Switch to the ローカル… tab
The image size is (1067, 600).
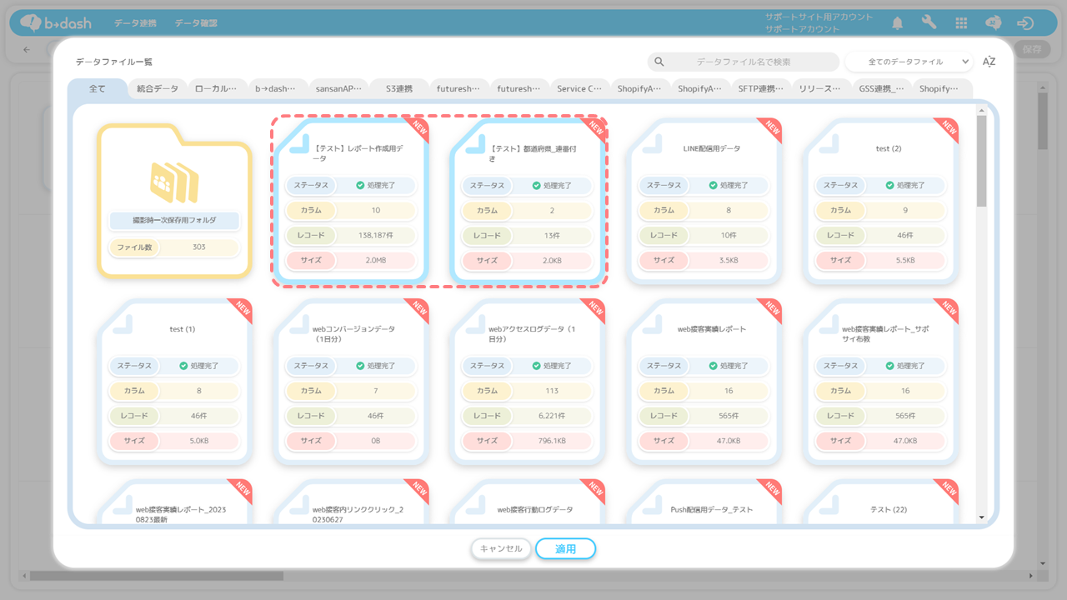pos(217,88)
